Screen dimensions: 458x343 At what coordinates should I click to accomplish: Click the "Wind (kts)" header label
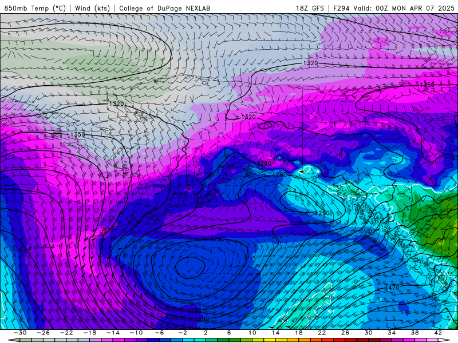pos(92,8)
